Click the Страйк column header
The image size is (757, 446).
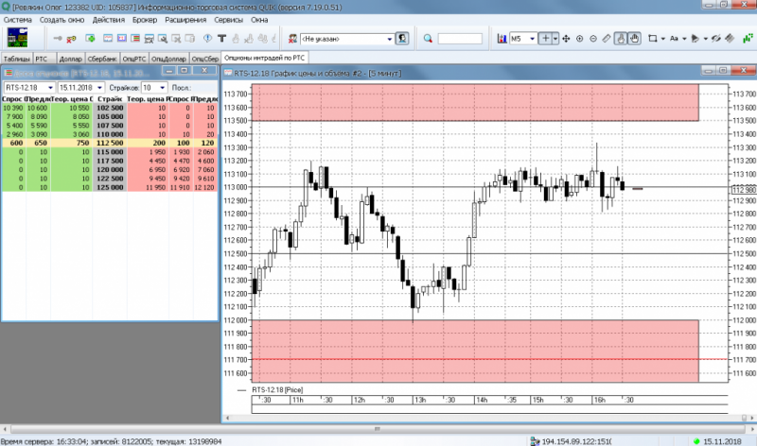click(110, 99)
